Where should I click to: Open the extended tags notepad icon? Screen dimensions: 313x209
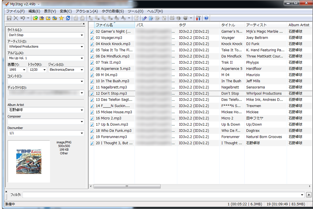tap(137, 18)
